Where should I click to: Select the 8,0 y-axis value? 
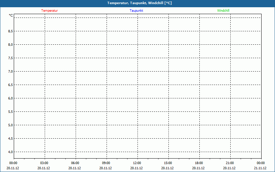coord(11,45)
